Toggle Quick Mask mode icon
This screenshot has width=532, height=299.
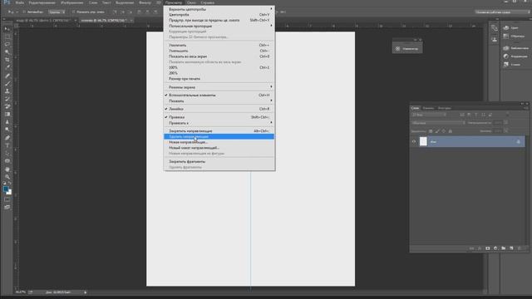pyautogui.click(x=7, y=199)
